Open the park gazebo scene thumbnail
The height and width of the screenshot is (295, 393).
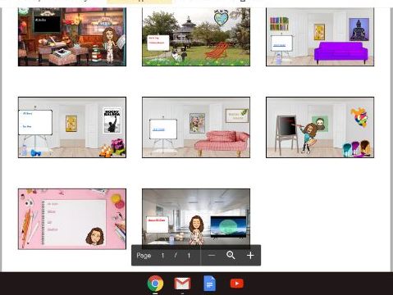click(196, 37)
